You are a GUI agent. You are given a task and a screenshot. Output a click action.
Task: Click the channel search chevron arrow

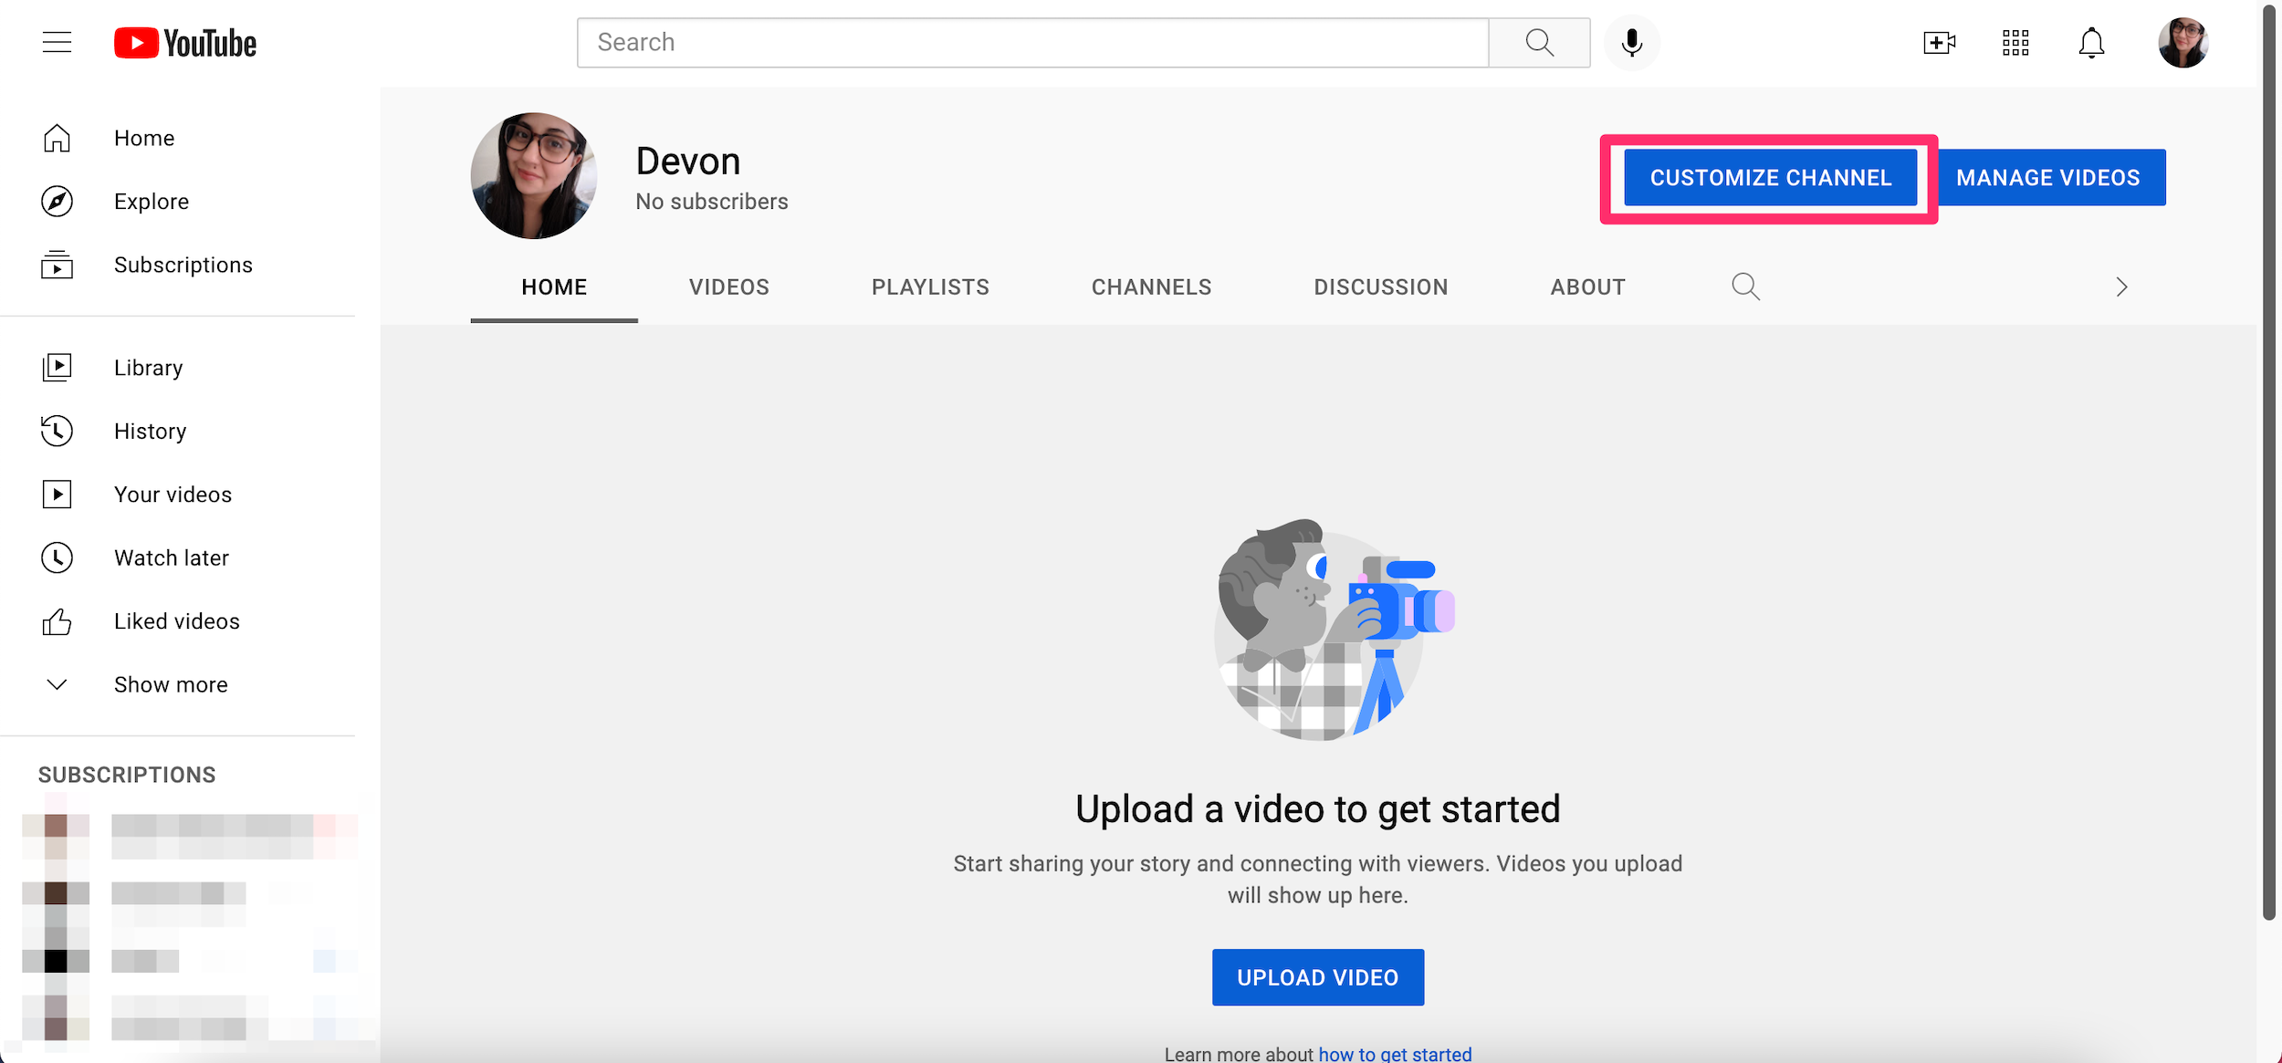pyautogui.click(x=2123, y=285)
